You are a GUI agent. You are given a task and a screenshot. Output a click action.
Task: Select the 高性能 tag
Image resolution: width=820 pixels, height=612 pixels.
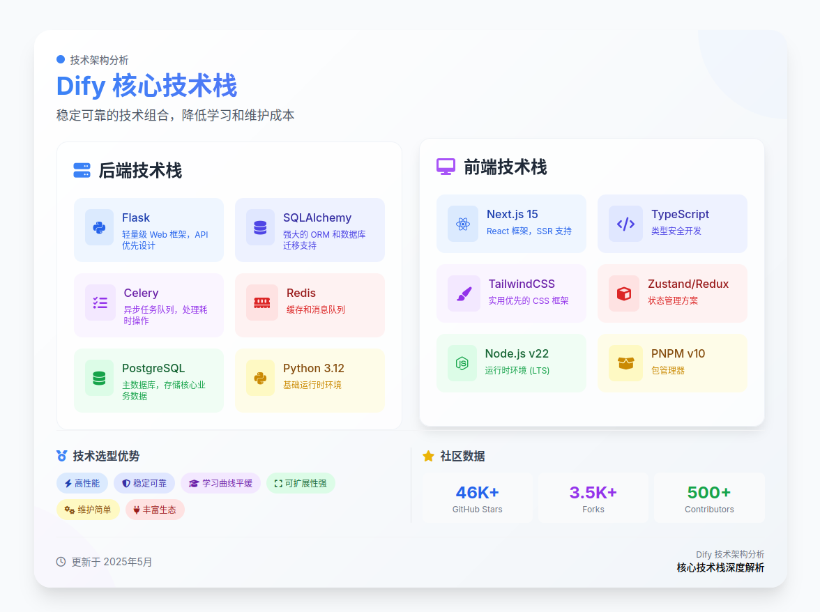[82, 484]
